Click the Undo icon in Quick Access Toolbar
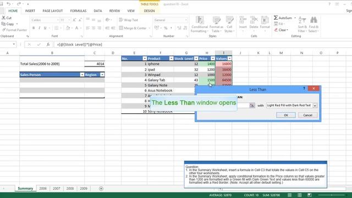Image resolution: width=352 pixels, height=198 pixels. pyautogui.click(x=8, y=4)
